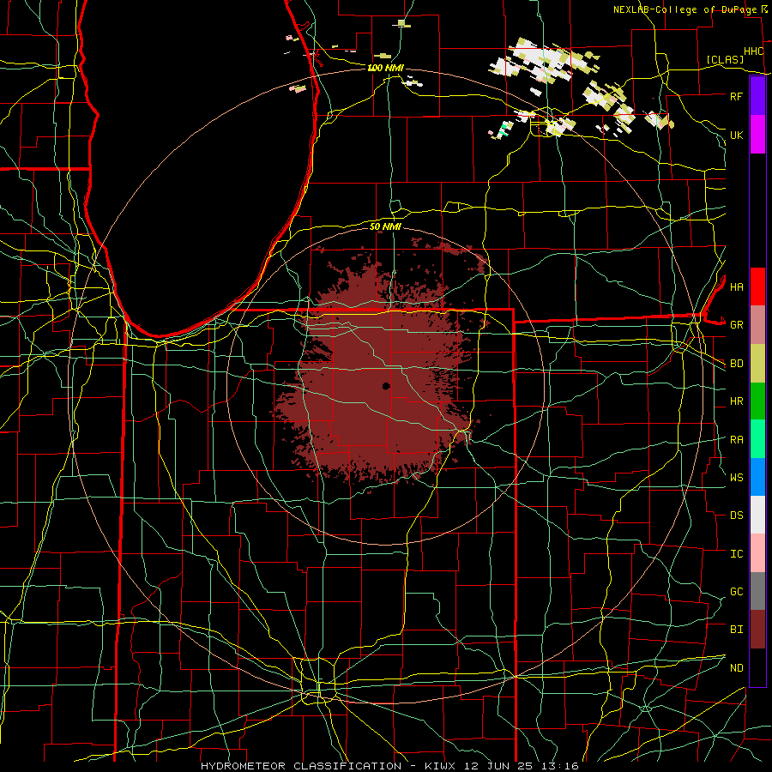This screenshot has height=772, width=772.
Task: Click the 'IC' legend label
Action: coord(736,554)
